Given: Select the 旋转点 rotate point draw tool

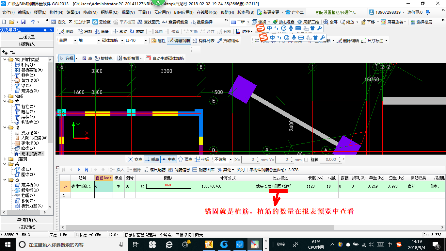Looking at the screenshot, I should click(x=104, y=58).
